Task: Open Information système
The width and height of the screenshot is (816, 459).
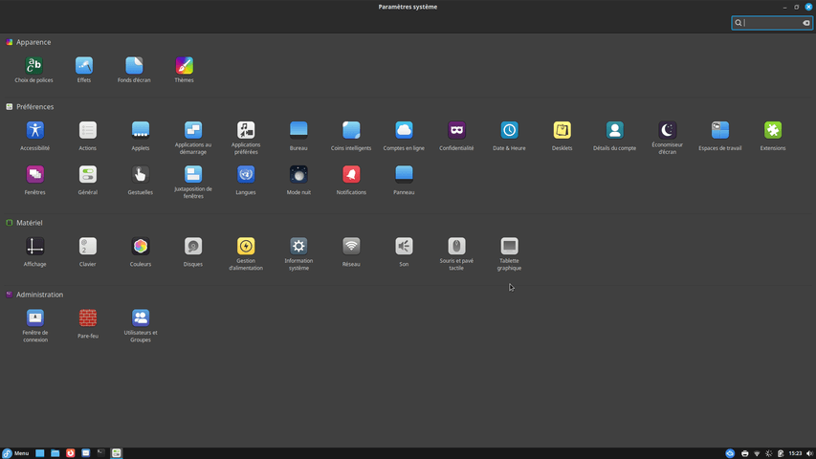Action: point(298,254)
